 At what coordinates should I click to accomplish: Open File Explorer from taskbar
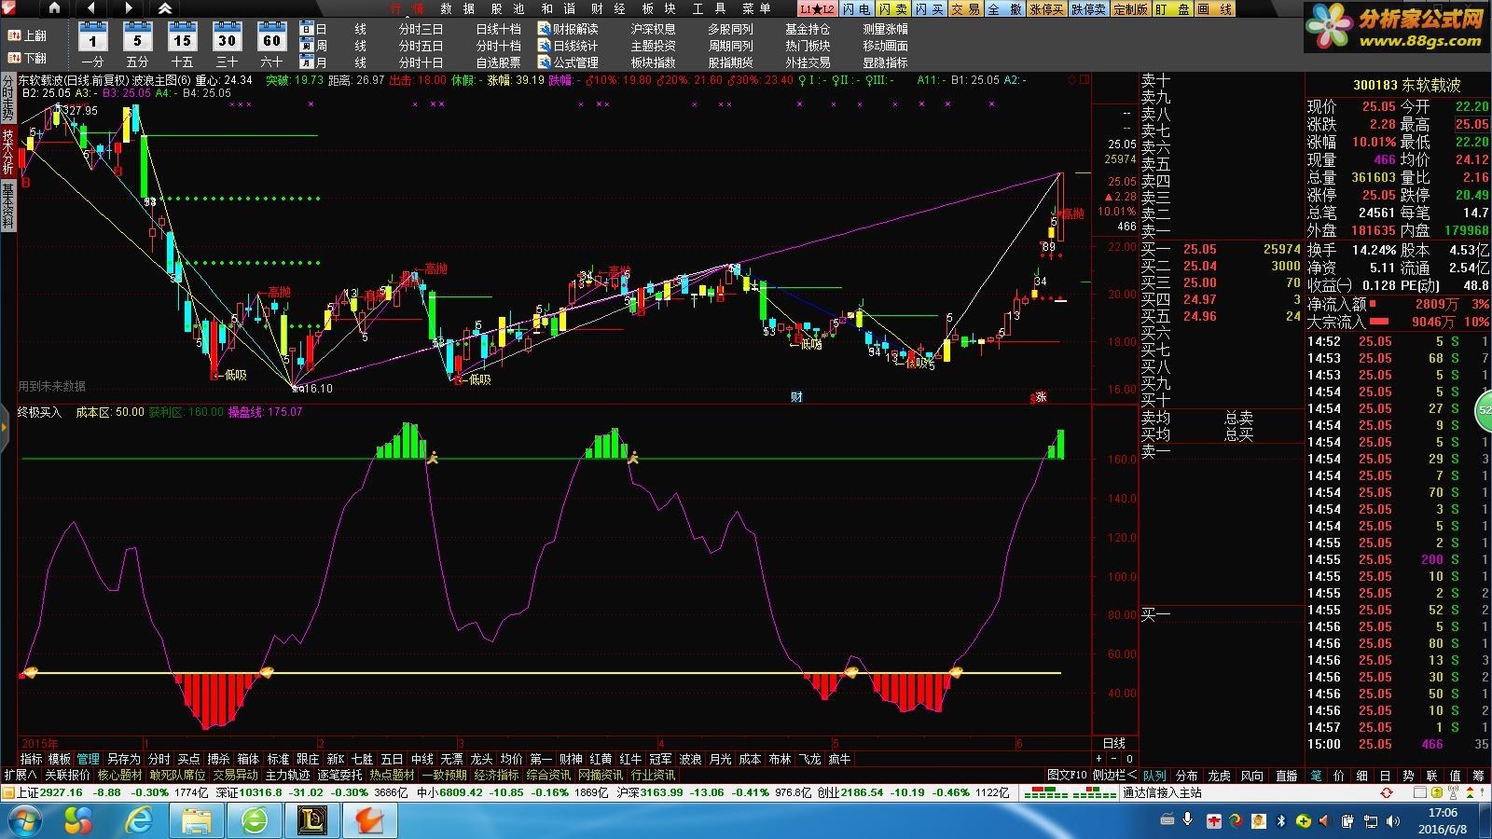[x=197, y=821]
